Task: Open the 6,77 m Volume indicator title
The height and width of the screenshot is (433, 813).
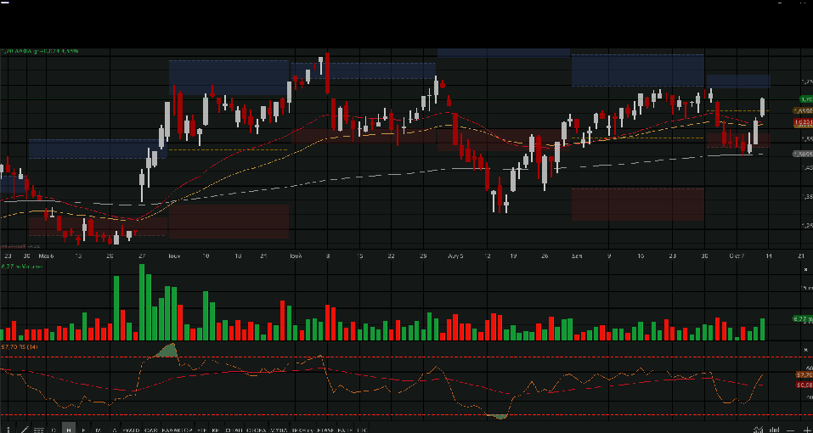Action: [22, 267]
